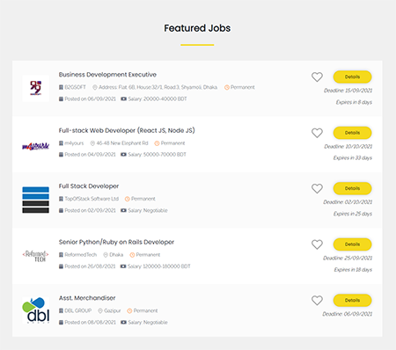This screenshot has width=396, height=350.
Task: Open Business Development Executive job title
Action: [107, 75]
